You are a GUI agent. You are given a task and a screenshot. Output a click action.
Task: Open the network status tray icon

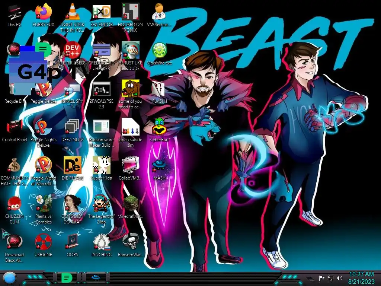tap(331, 278)
